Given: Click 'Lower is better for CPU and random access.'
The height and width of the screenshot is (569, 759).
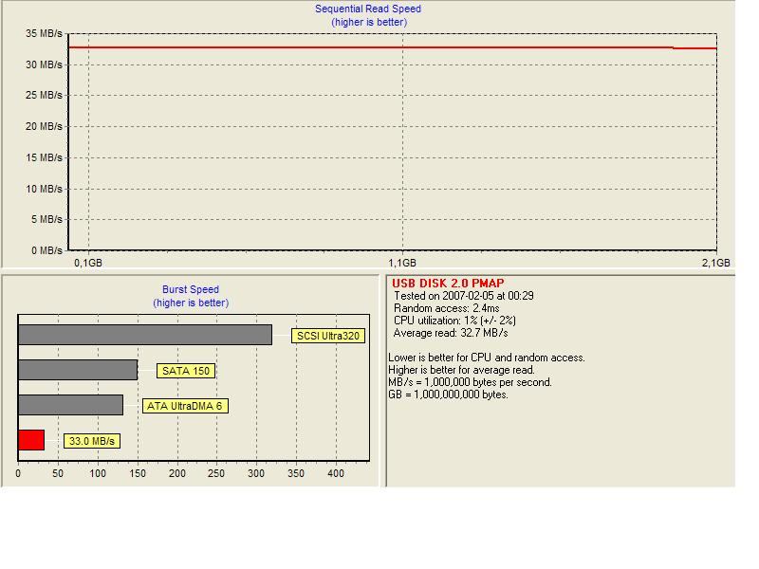Looking at the screenshot, I should [x=487, y=358].
